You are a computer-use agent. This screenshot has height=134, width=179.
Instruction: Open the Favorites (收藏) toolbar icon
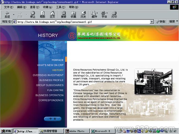74,15
